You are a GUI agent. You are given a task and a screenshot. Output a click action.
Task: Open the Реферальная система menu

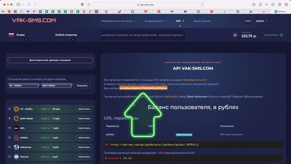[118, 21]
